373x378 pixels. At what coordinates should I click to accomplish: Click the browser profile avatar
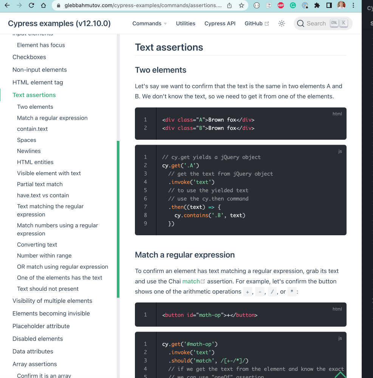(x=342, y=5)
